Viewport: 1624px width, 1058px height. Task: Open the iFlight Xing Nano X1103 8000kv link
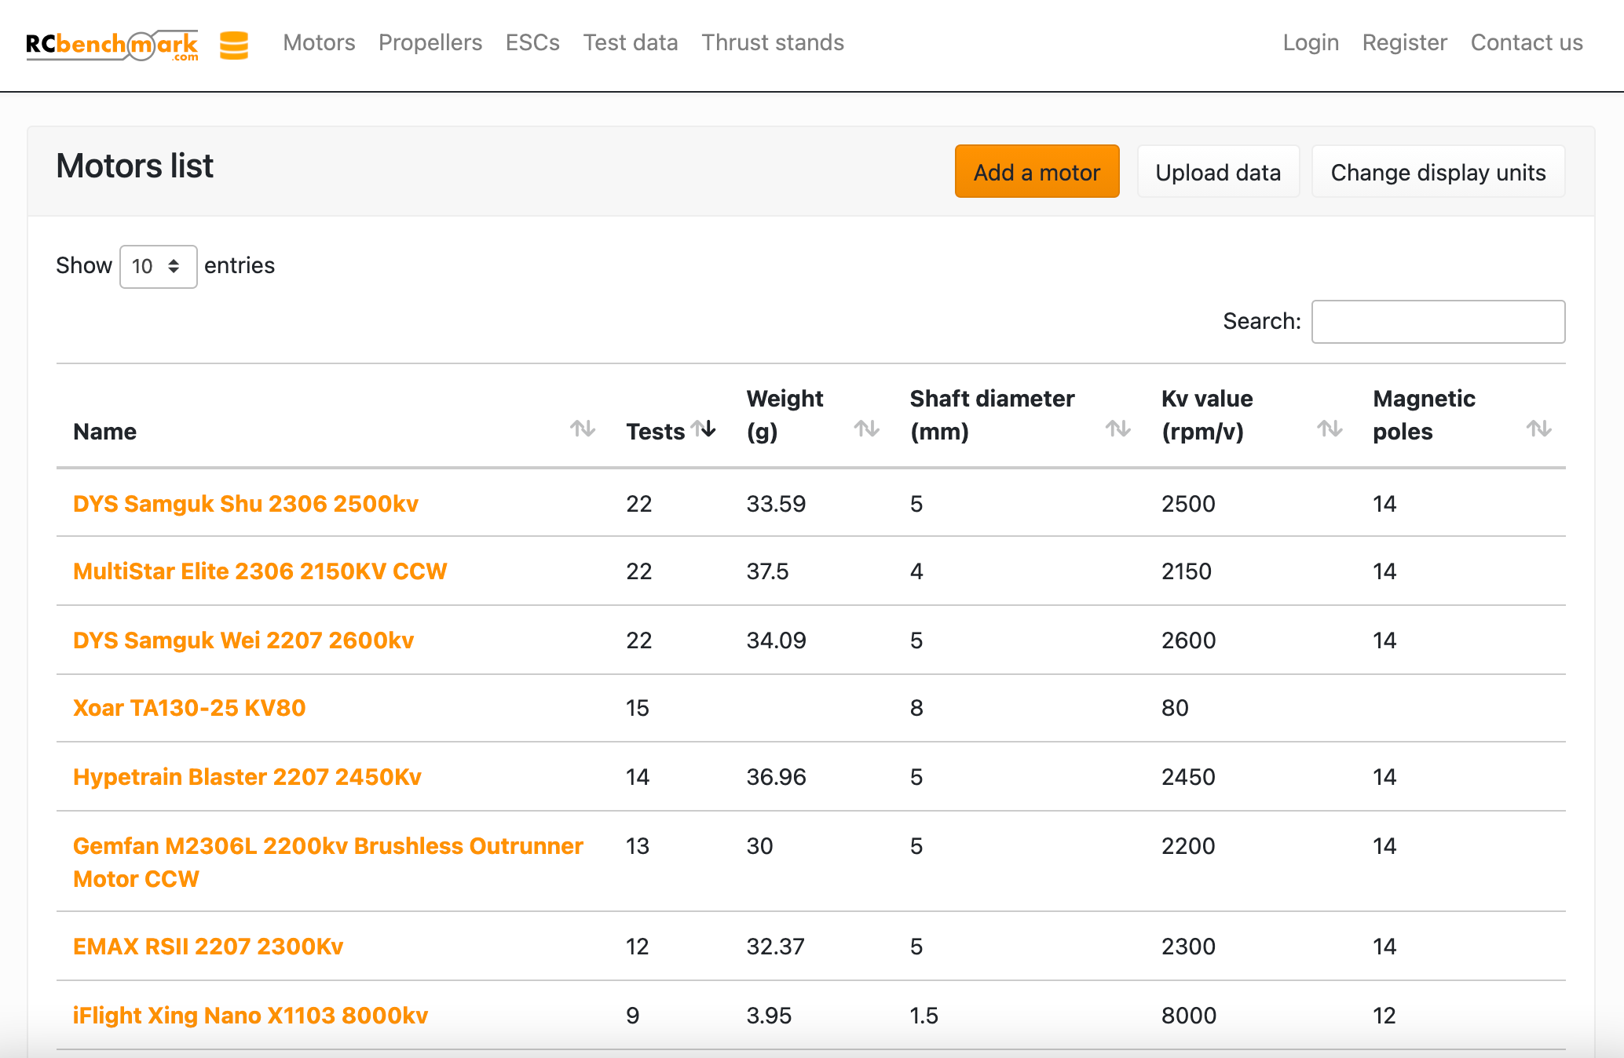[x=250, y=1015]
